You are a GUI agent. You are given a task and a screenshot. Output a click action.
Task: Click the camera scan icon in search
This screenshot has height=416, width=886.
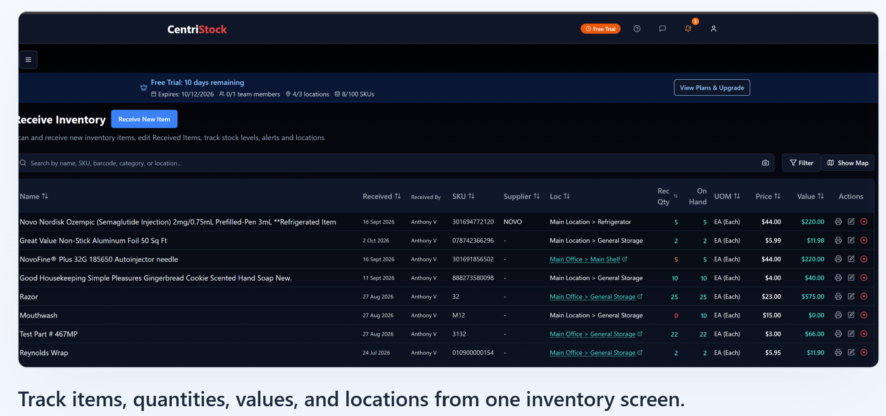coord(765,163)
